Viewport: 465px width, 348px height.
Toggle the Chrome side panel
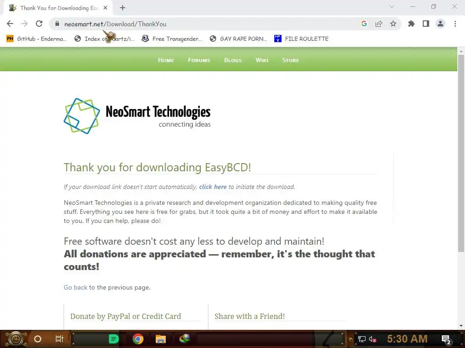click(x=426, y=24)
